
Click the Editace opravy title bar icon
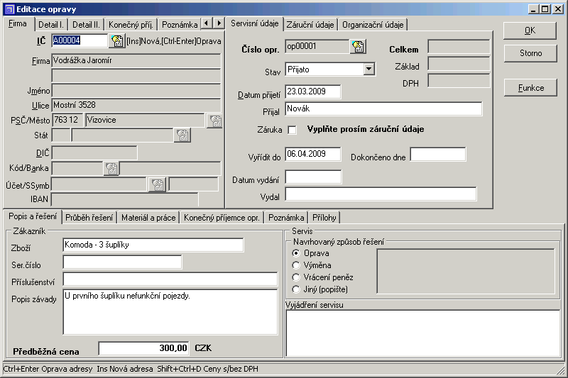[9, 9]
